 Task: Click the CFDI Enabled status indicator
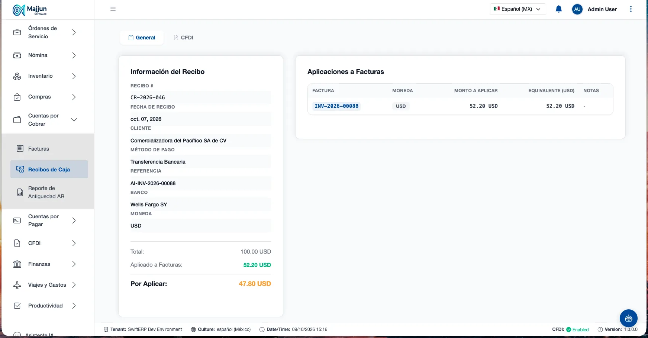tap(570, 329)
